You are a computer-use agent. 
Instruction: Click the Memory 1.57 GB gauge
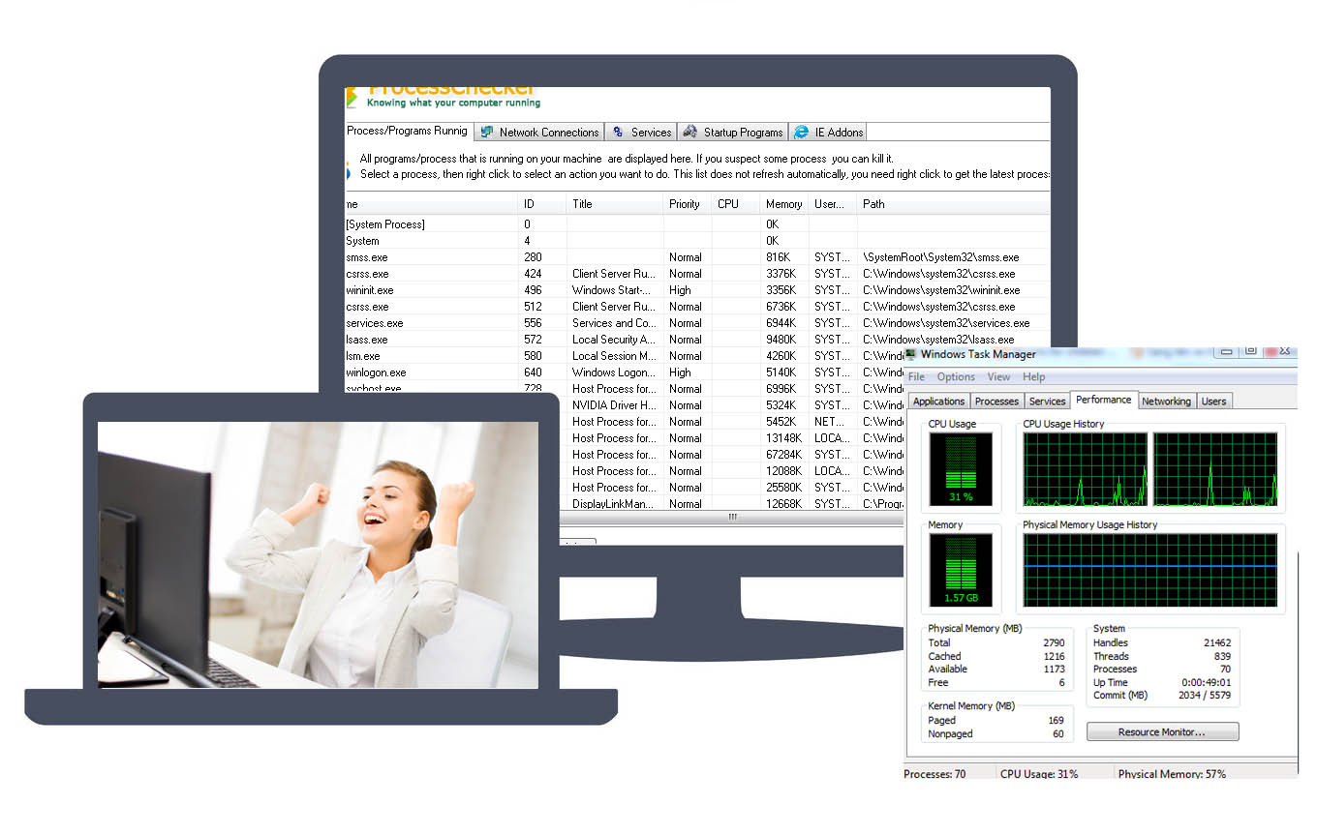click(961, 570)
